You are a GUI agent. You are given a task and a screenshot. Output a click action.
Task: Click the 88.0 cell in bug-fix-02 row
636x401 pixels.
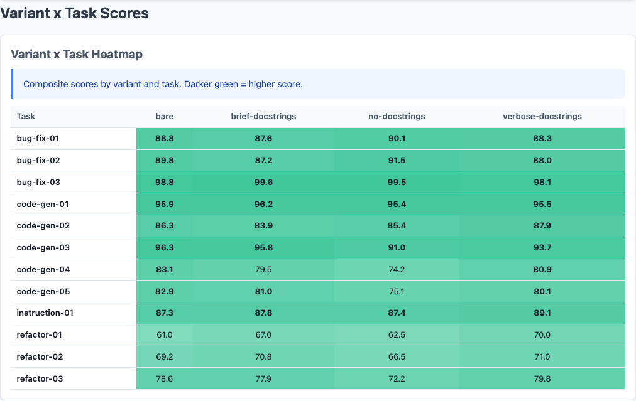tap(542, 161)
